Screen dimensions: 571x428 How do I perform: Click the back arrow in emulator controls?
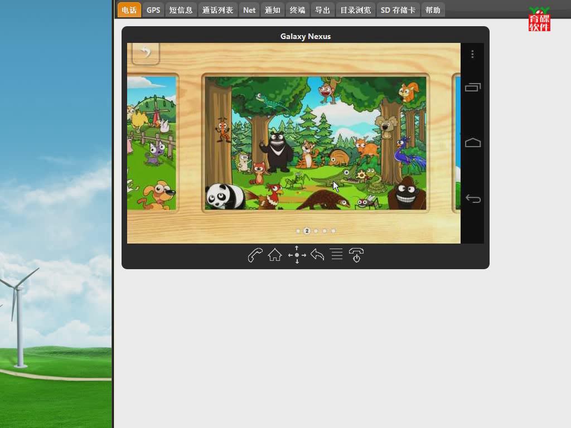coord(317,255)
